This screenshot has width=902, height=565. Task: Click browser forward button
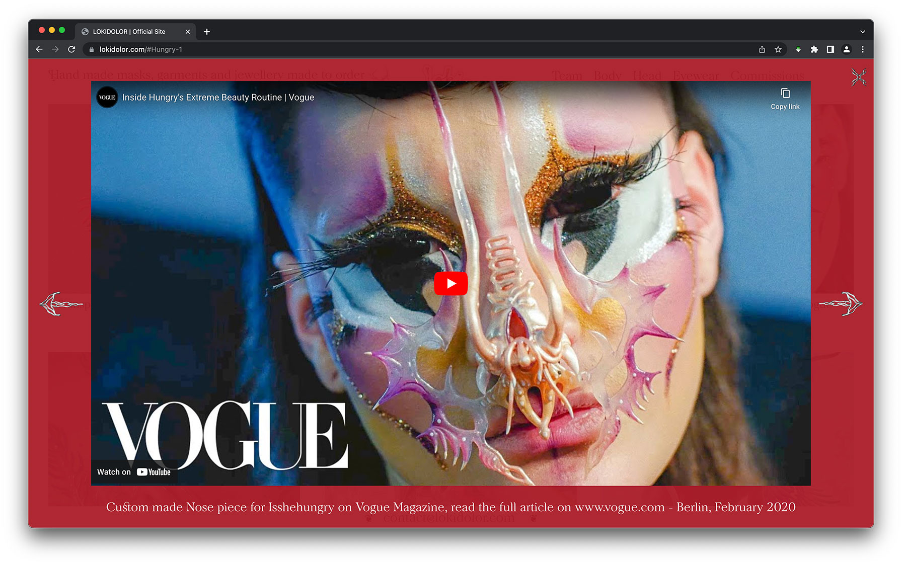point(55,49)
